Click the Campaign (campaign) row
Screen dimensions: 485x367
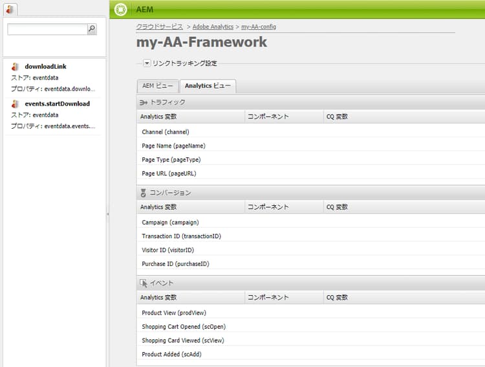point(311,223)
